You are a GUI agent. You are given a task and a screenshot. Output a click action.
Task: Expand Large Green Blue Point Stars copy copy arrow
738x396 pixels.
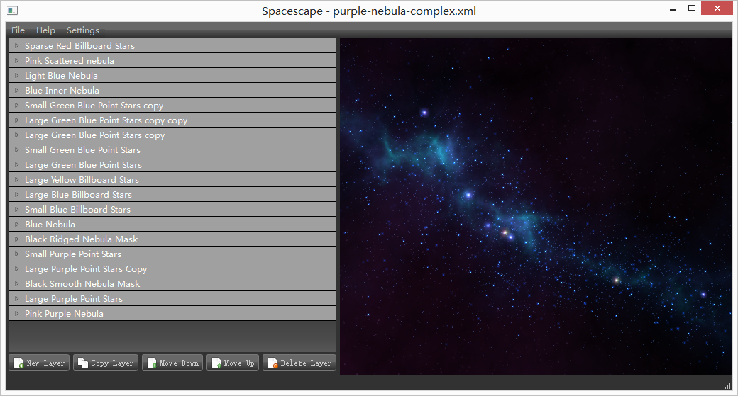point(16,120)
